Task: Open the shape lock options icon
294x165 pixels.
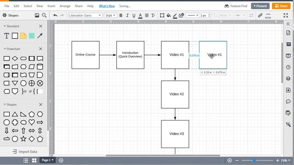Action: 181,15
